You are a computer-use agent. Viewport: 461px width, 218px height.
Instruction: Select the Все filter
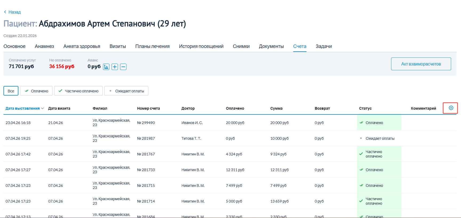(11, 91)
